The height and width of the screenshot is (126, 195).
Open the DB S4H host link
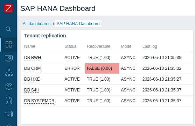[32, 90]
